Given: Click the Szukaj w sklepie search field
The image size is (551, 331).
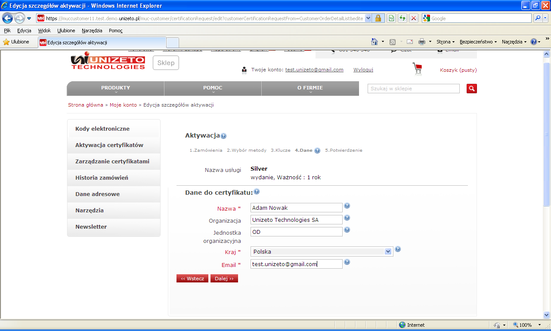Looking at the screenshot, I should pyautogui.click(x=414, y=89).
